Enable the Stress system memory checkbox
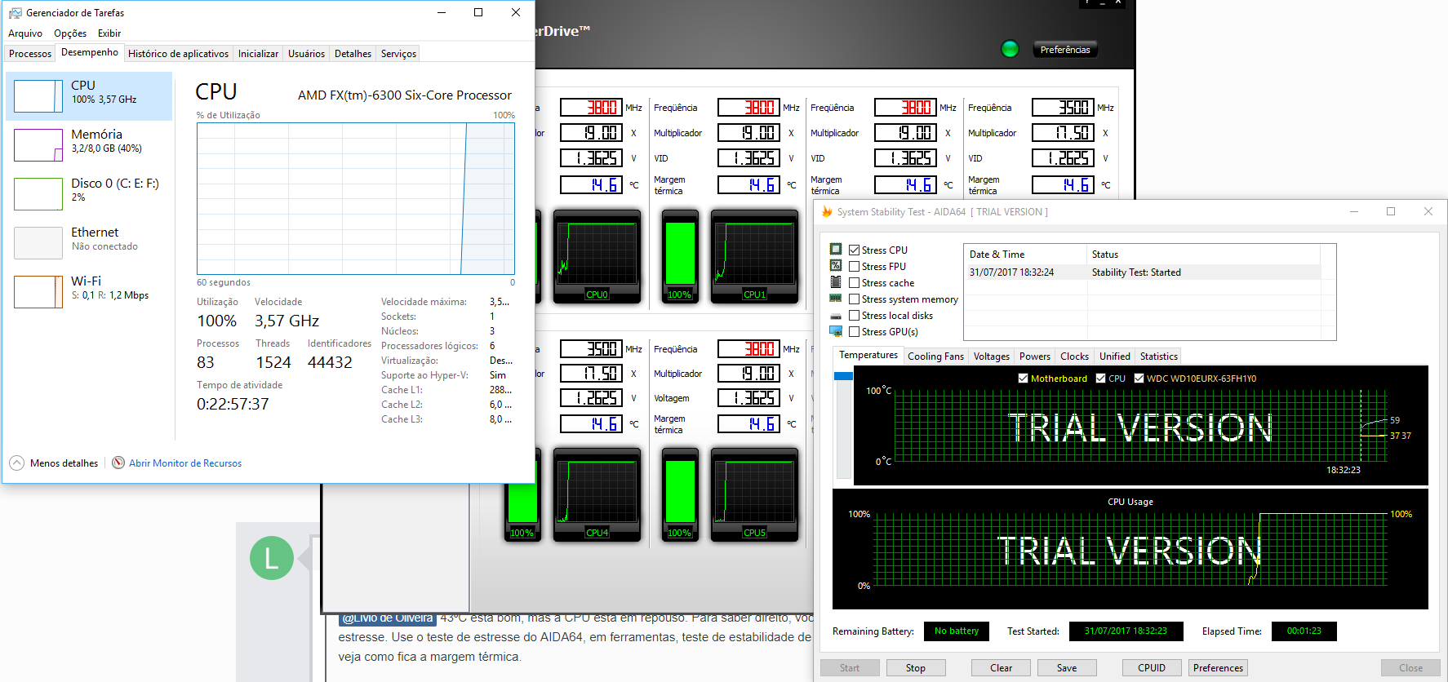This screenshot has width=1448, height=682. coord(854,299)
